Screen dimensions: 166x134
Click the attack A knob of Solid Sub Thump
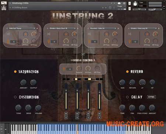(25, 34)
